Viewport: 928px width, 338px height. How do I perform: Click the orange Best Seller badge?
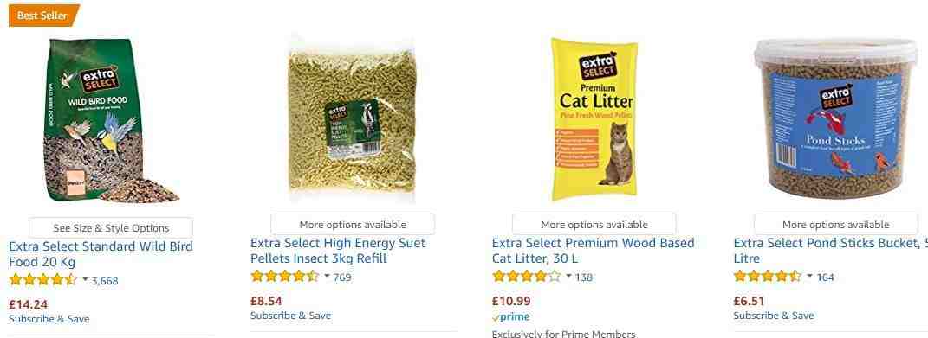[44, 16]
